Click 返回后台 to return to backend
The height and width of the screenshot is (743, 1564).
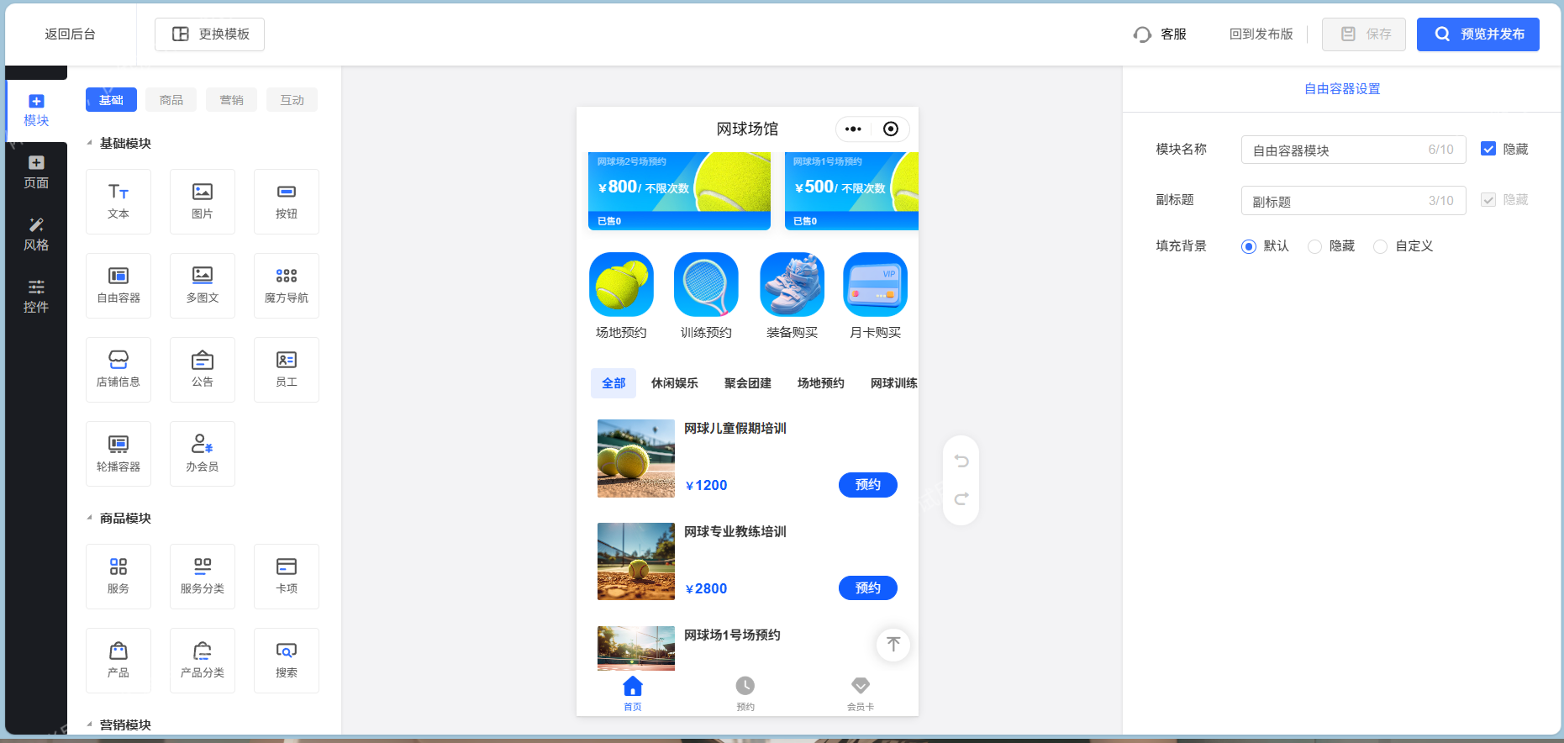pyautogui.click(x=71, y=34)
